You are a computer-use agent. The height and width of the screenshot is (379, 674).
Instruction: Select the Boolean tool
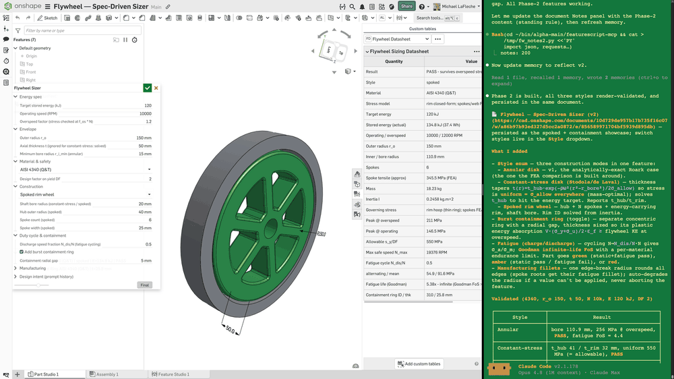pyautogui.click(x=239, y=18)
